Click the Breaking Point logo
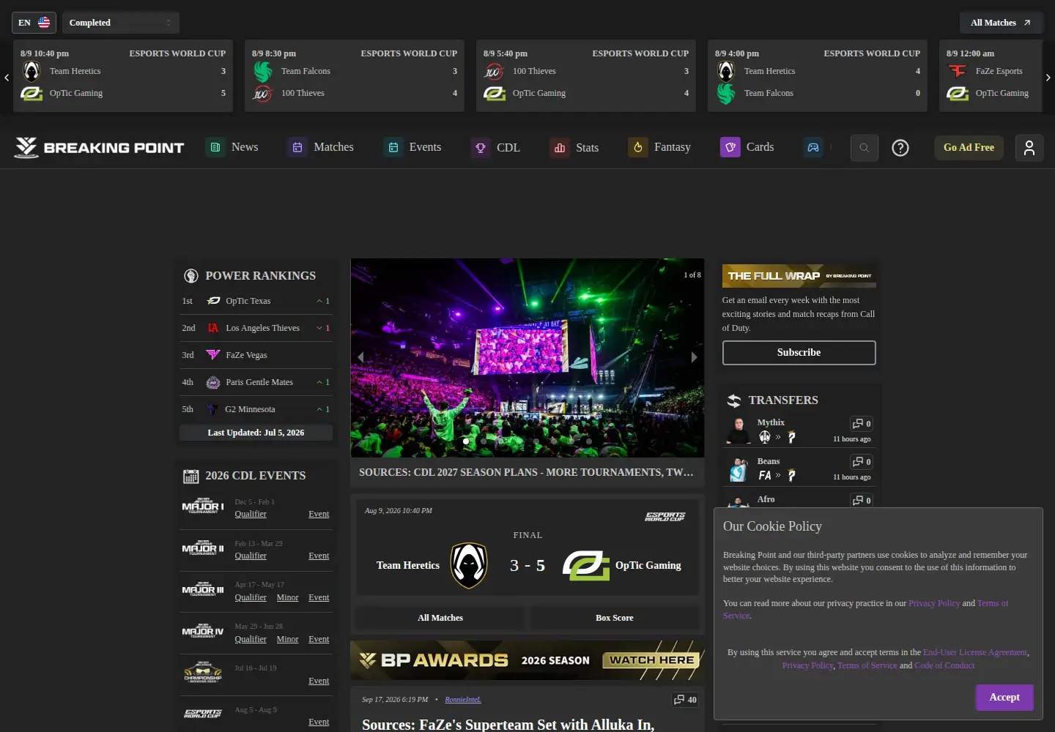This screenshot has height=732, width=1055. tap(100, 148)
